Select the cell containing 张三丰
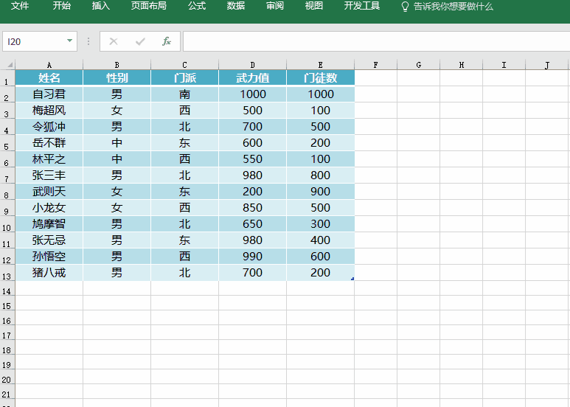The height and width of the screenshot is (407, 570). [49, 175]
